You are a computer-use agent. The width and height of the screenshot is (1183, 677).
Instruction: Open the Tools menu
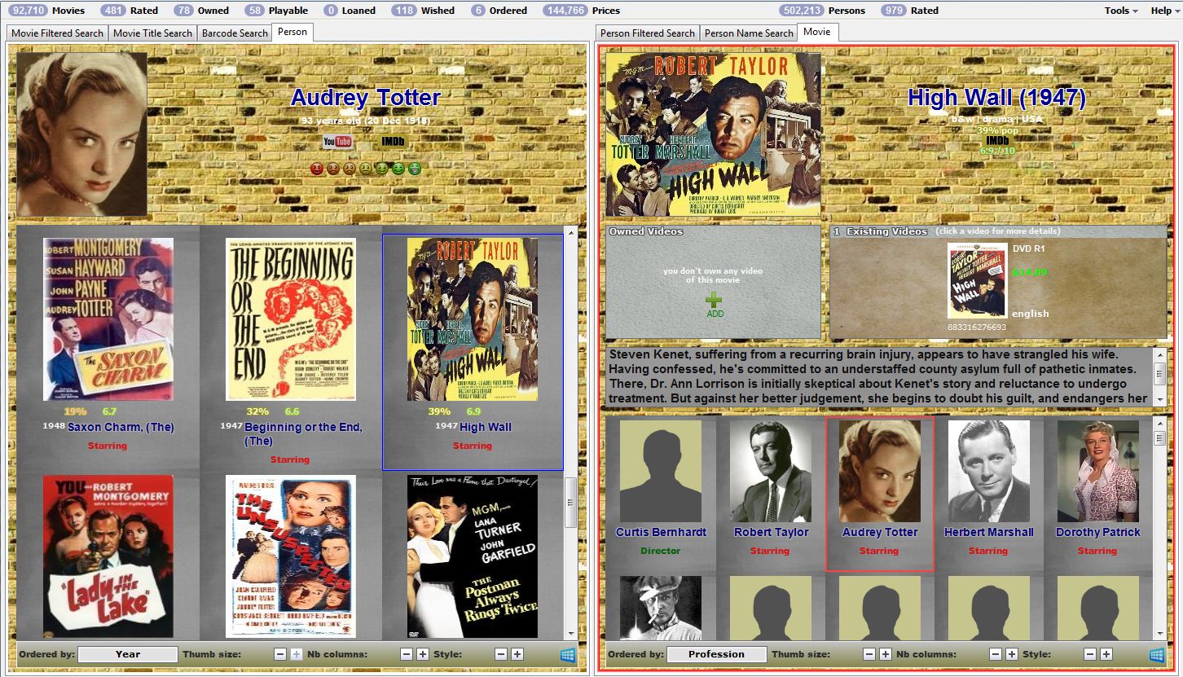[1121, 11]
